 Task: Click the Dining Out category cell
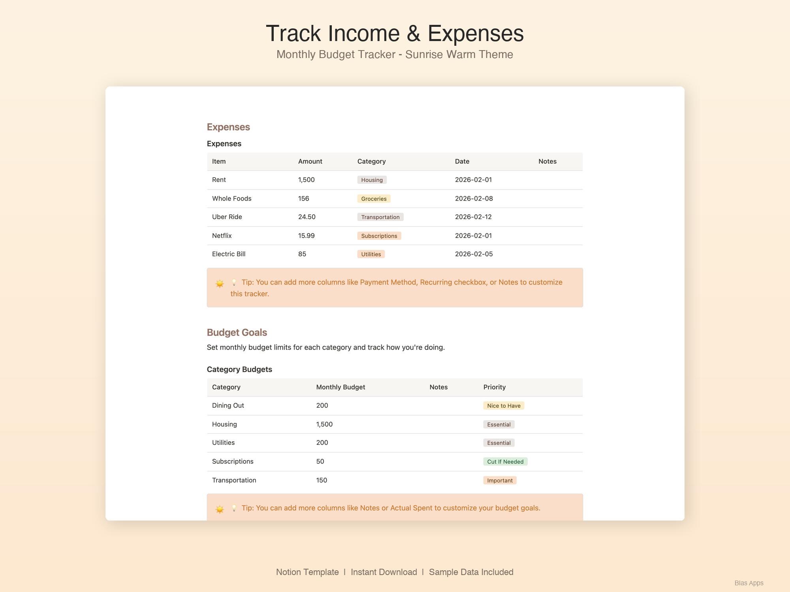pyautogui.click(x=228, y=406)
